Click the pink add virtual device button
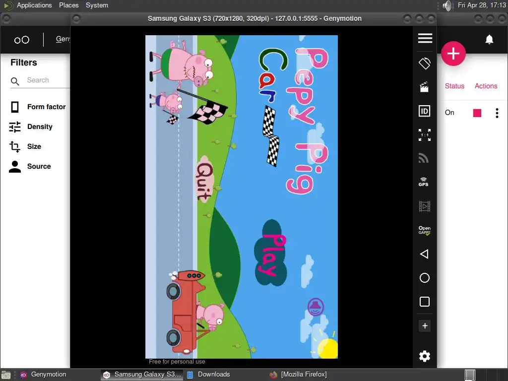The image size is (508, 381). coord(453,54)
